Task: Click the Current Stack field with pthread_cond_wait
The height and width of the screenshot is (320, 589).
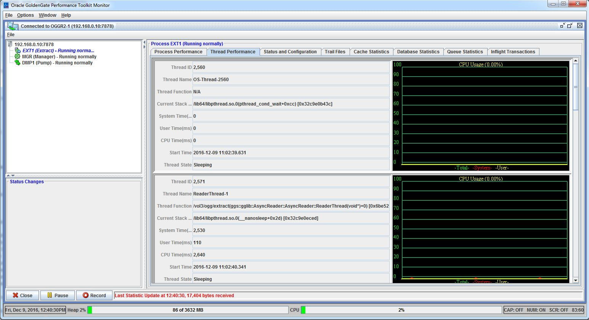Action: coord(291,104)
